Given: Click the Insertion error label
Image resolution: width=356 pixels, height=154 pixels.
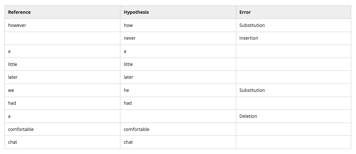Looking at the screenshot, I should (x=248, y=38).
